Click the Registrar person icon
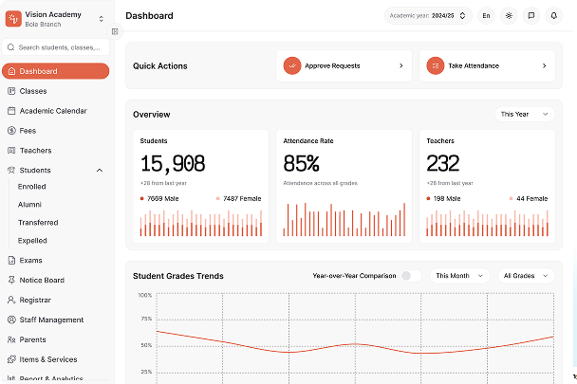This screenshot has height=384, width=577. [x=11, y=301]
